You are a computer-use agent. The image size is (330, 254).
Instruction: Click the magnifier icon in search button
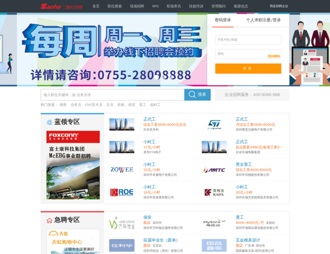click(x=192, y=94)
